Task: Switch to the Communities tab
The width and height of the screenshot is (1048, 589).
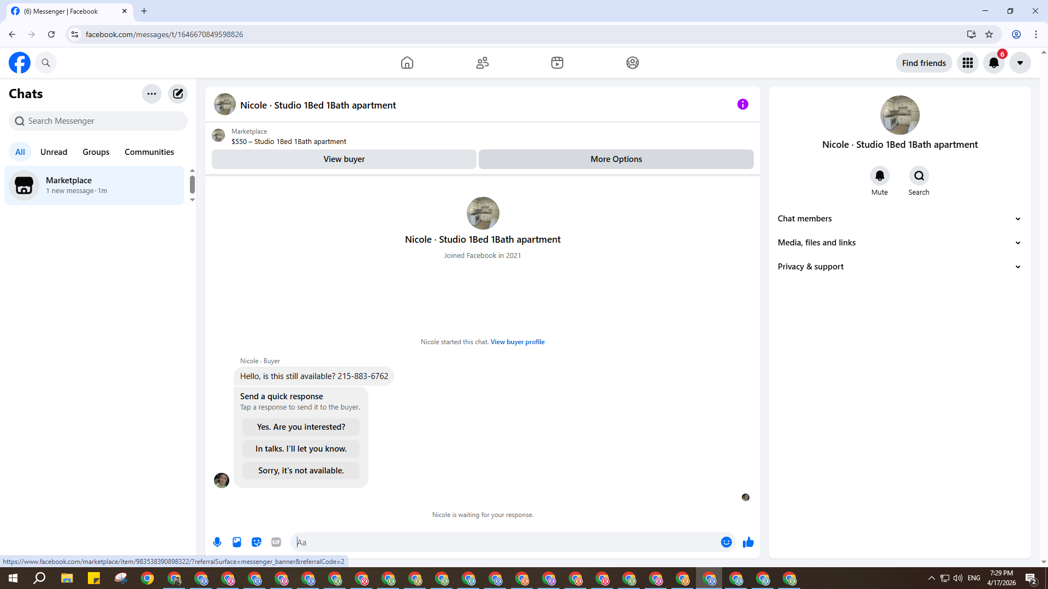Action: [x=149, y=152]
